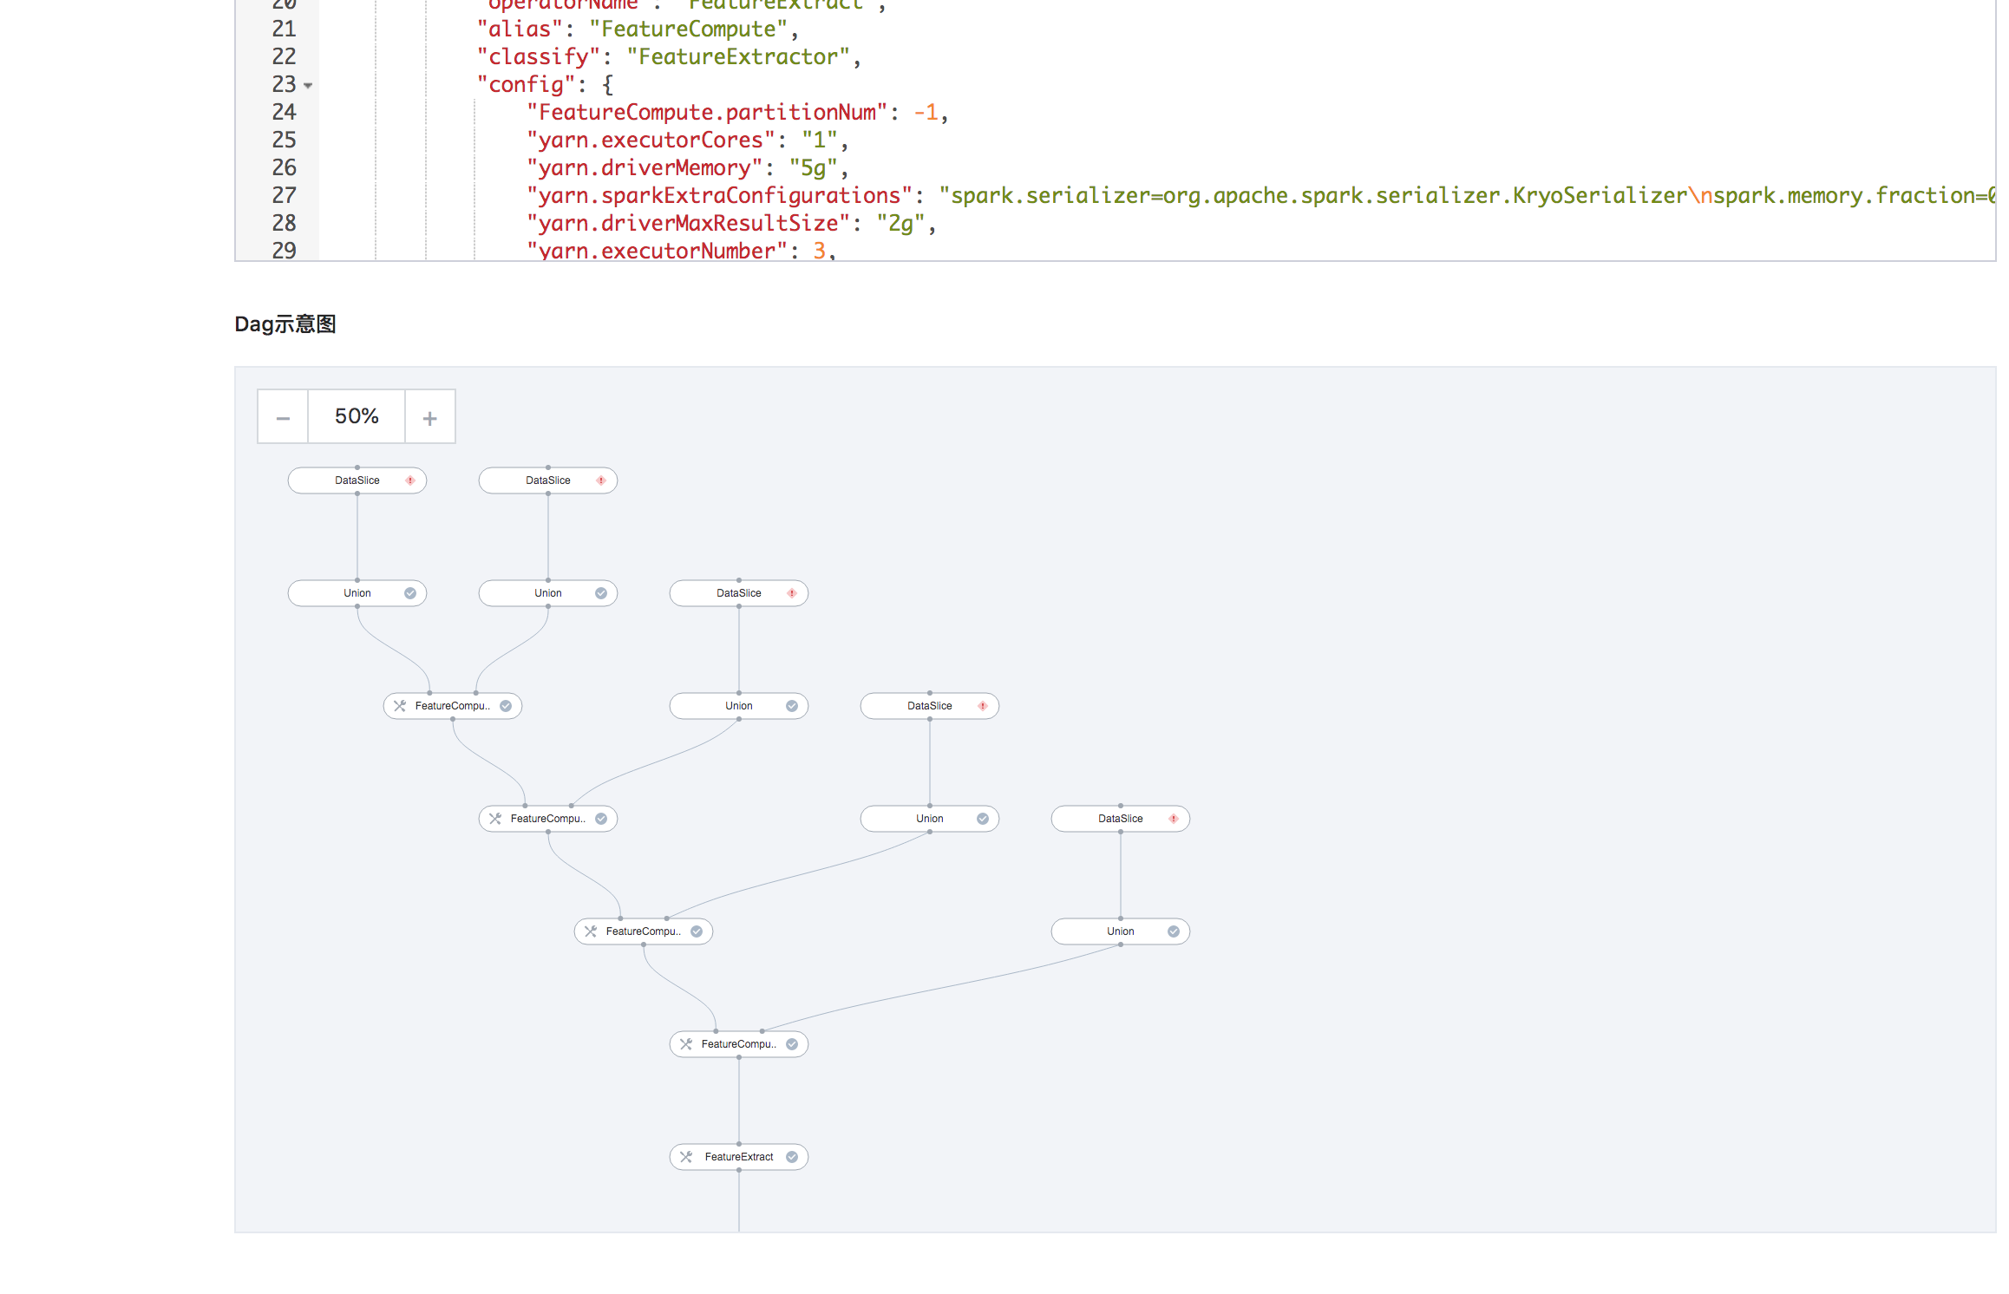The image size is (2009, 1294).
Task: Click check icon on second-from-top FeatureCompu node
Action: (601, 819)
